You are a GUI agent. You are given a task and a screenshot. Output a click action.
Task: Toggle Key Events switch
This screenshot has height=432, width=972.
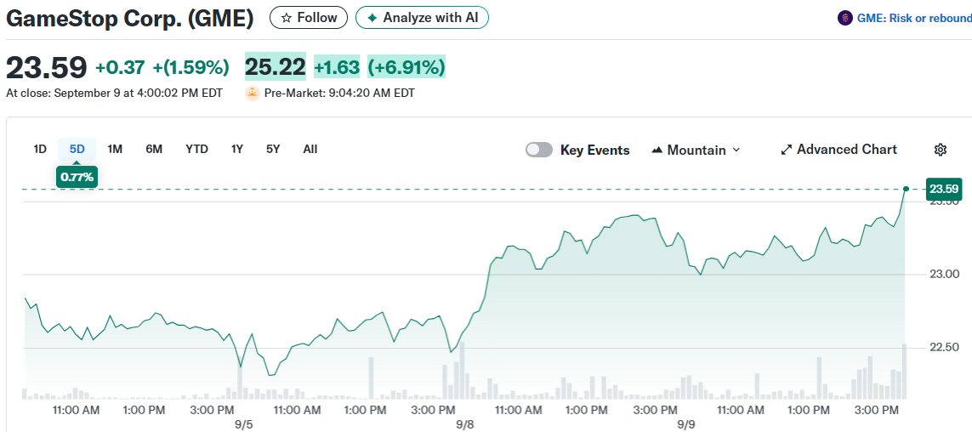pyautogui.click(x=538, y=150)
